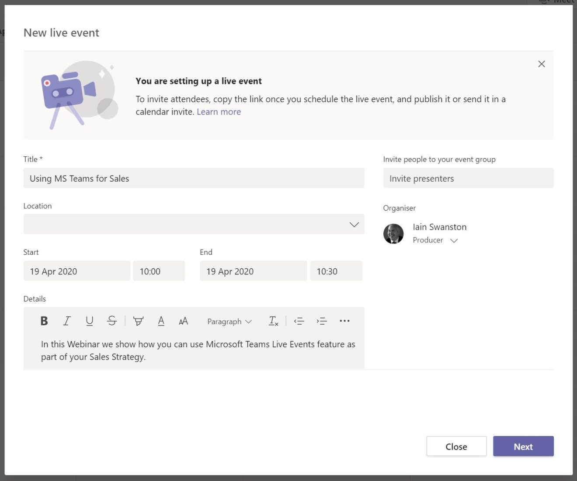The height and width of the screenshot is (481, 577).
Task: Open the font colour tool
Action: [161, 321]
